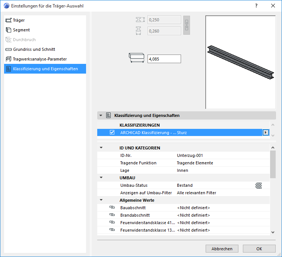Click the Tragwerksanalyse-Parameter frame icon
Viewport: 282px width, 257px height.
click(x=9, y=59)
